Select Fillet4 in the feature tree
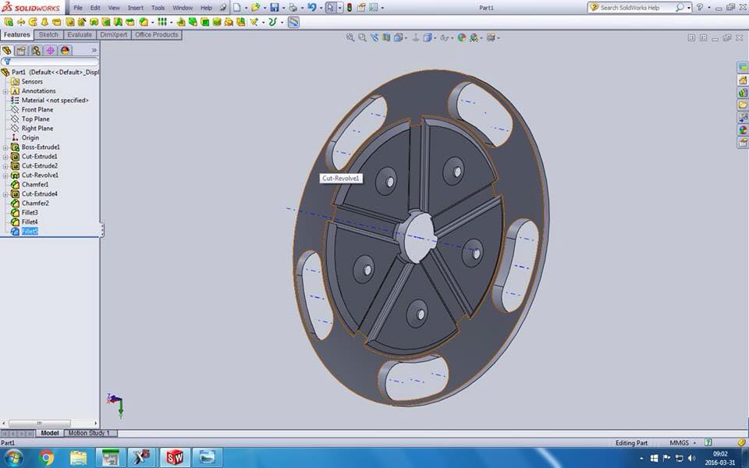This screenshot has width=749, height=468. pos(30,222)
